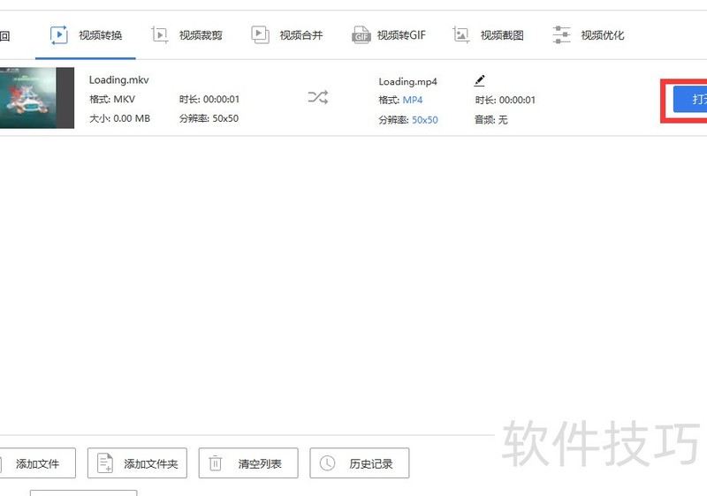The image size is (707, 496).
Task: Click the blue 打开 button
Action: pyautogui.click(x=690, y=99)
